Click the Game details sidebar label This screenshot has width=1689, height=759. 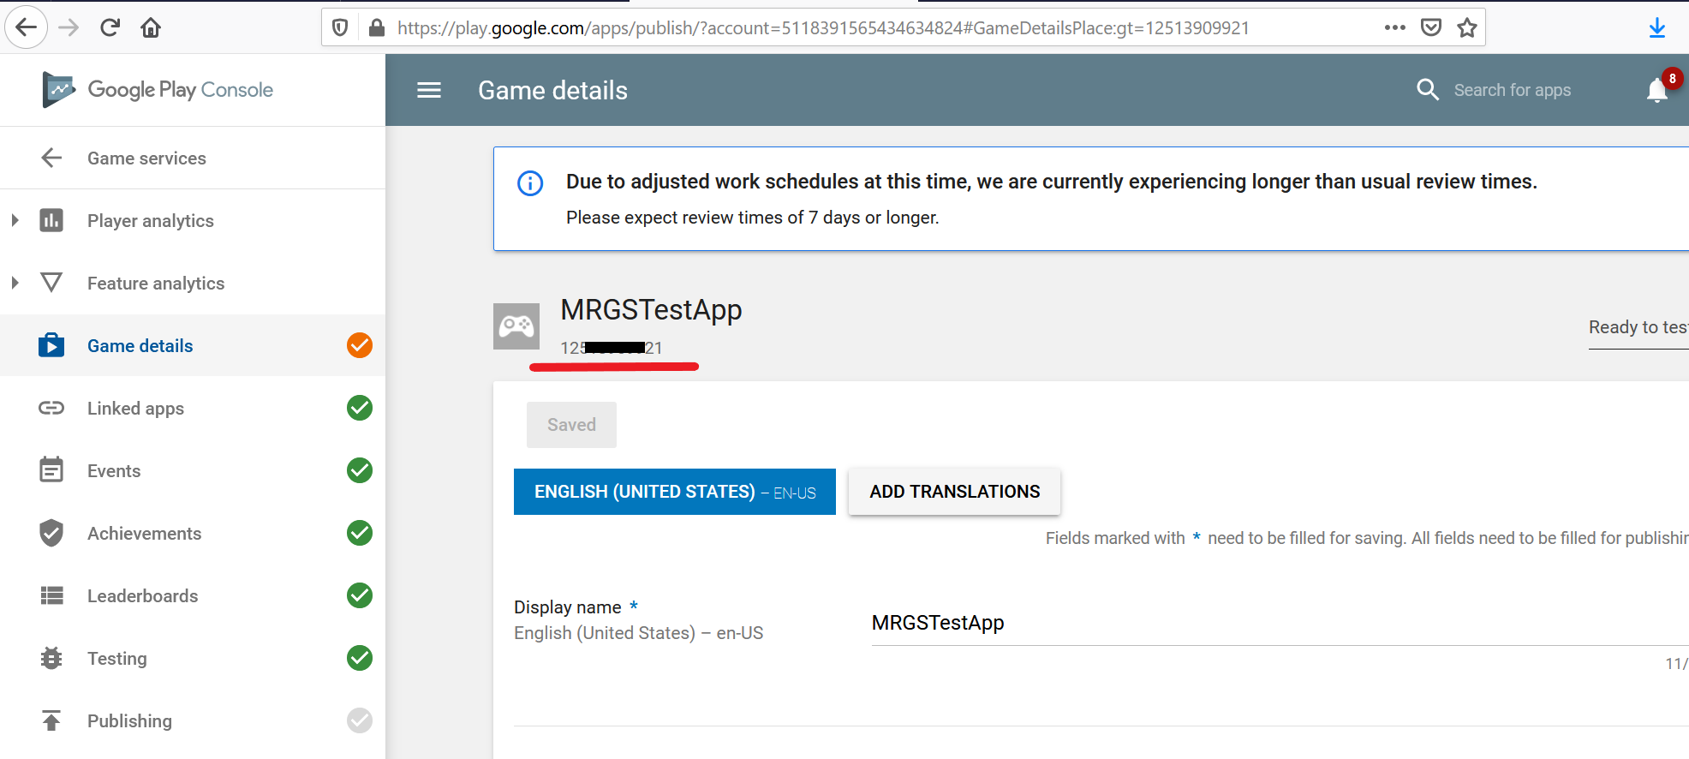click(x=140, y=346)
